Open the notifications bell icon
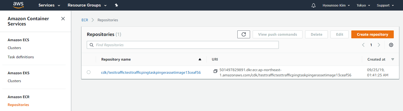 313,5
